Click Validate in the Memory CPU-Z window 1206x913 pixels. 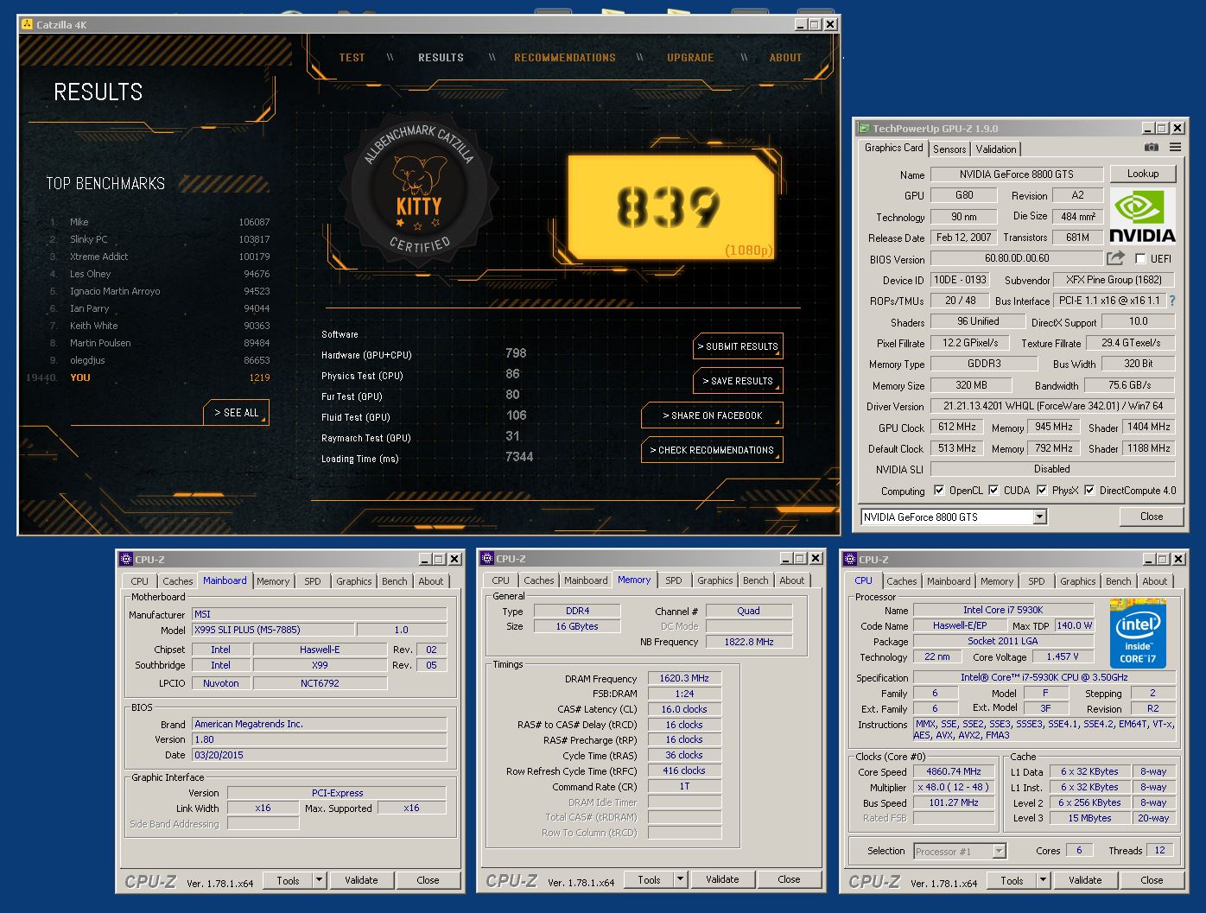pyautogui.click(x=722, y=879)
